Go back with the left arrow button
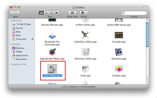157x98 pixels. [x=12, y=13]
